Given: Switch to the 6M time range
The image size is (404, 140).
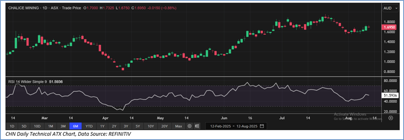Looking at the screenshot, I should point(75,126).
